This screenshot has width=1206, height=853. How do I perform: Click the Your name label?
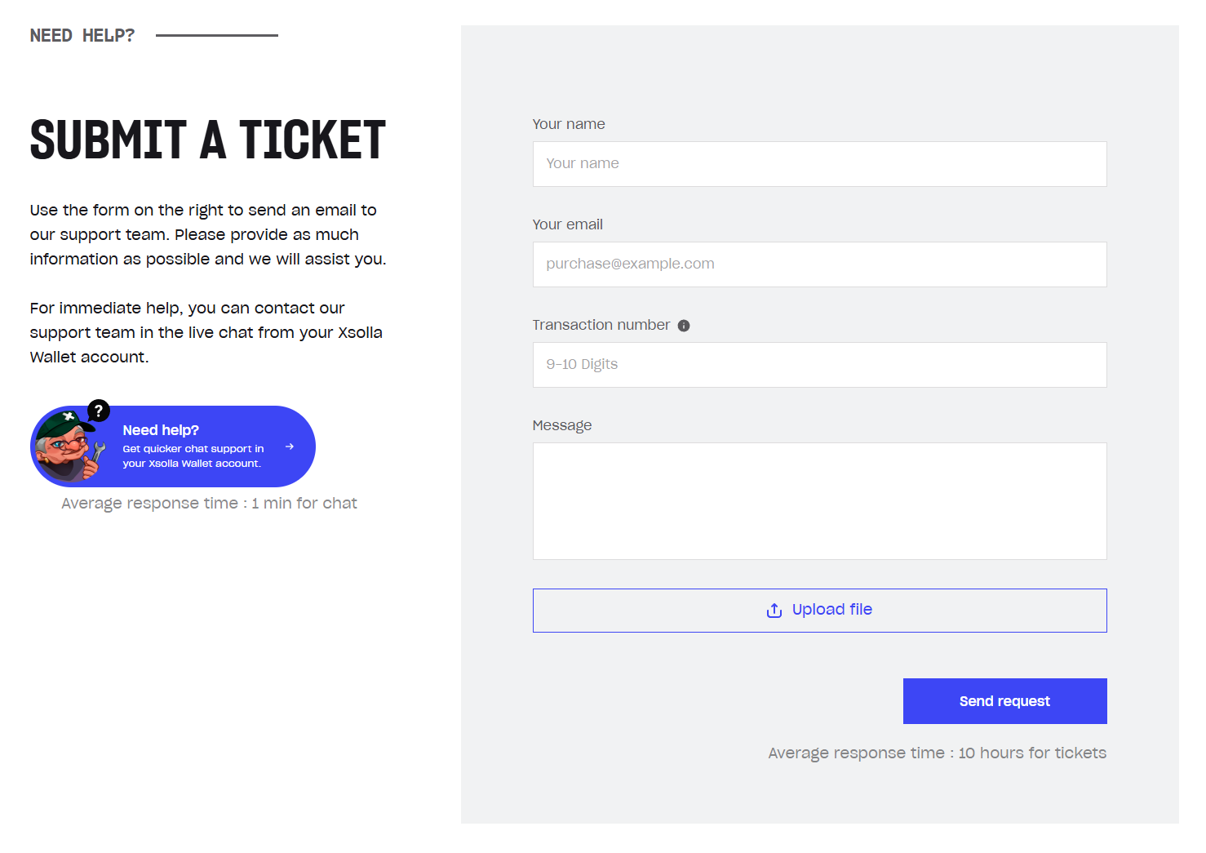tap(569, 124)
